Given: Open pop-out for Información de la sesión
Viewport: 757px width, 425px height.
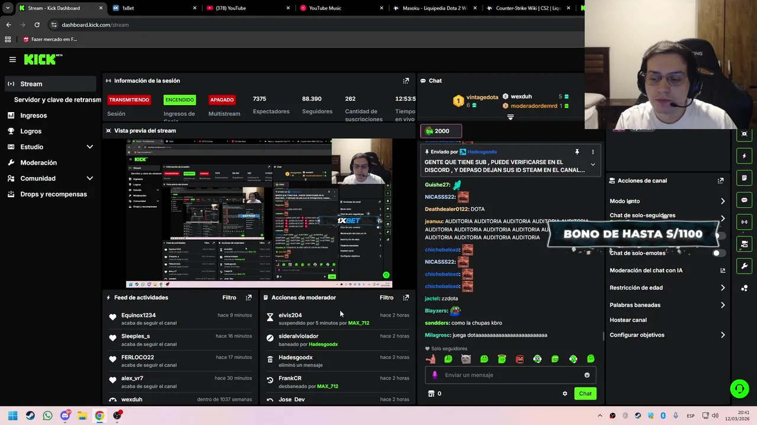Looking at the screenshot, I should point(406,81).
